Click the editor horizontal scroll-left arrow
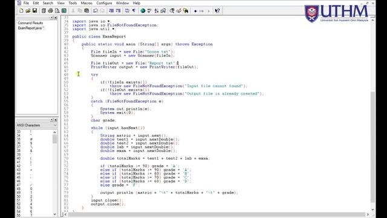The height and width of the screenshot is (218, 387). pos(65,214)
